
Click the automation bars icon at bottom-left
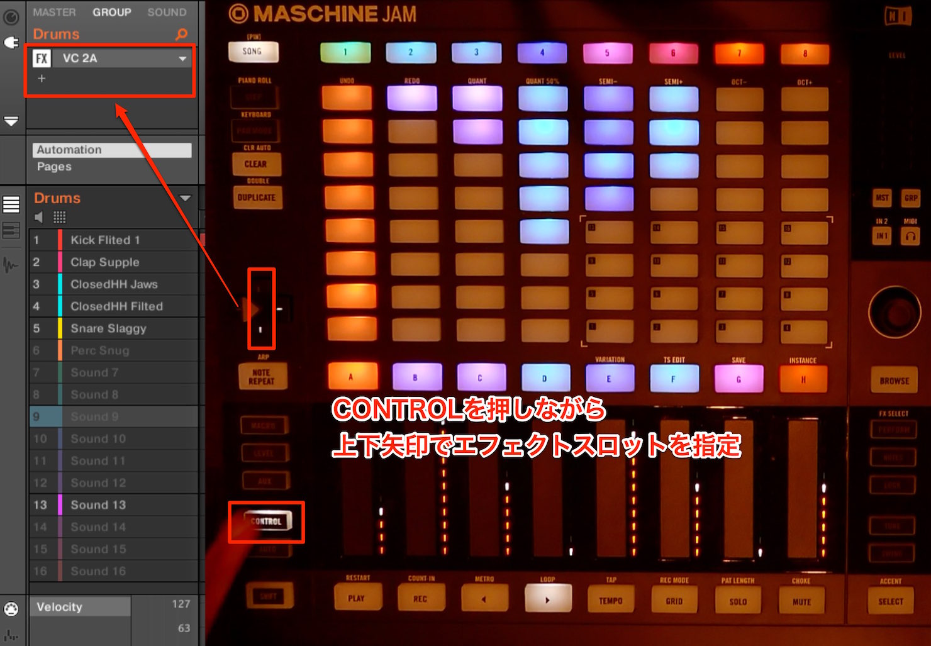[x=11, y=635]
